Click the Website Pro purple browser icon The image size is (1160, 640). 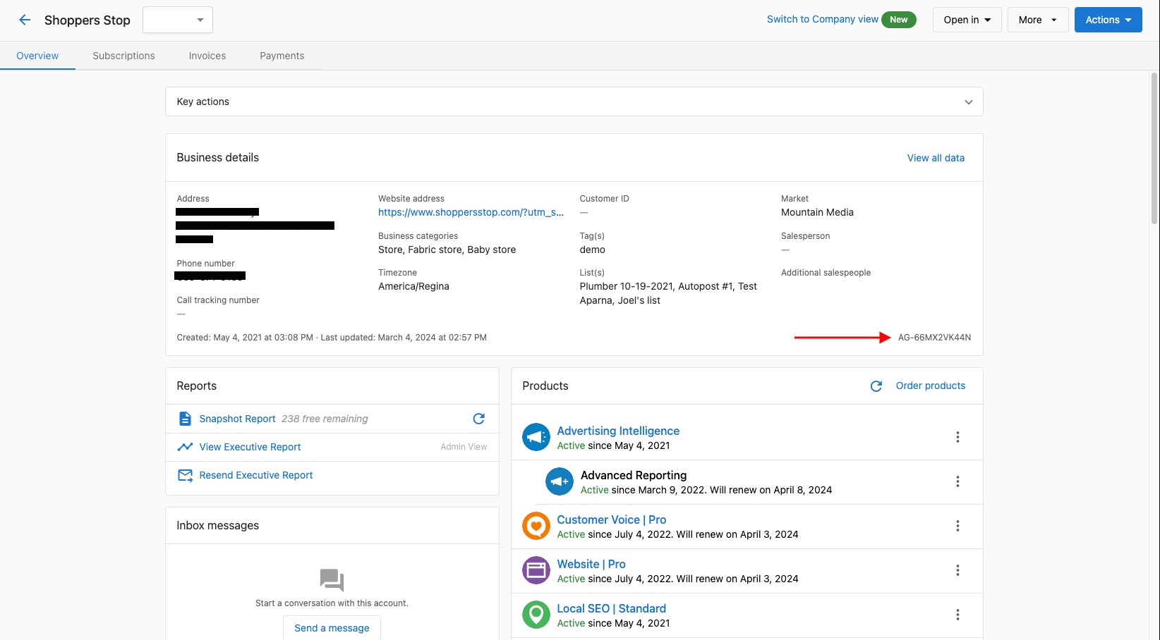(536, 570)
